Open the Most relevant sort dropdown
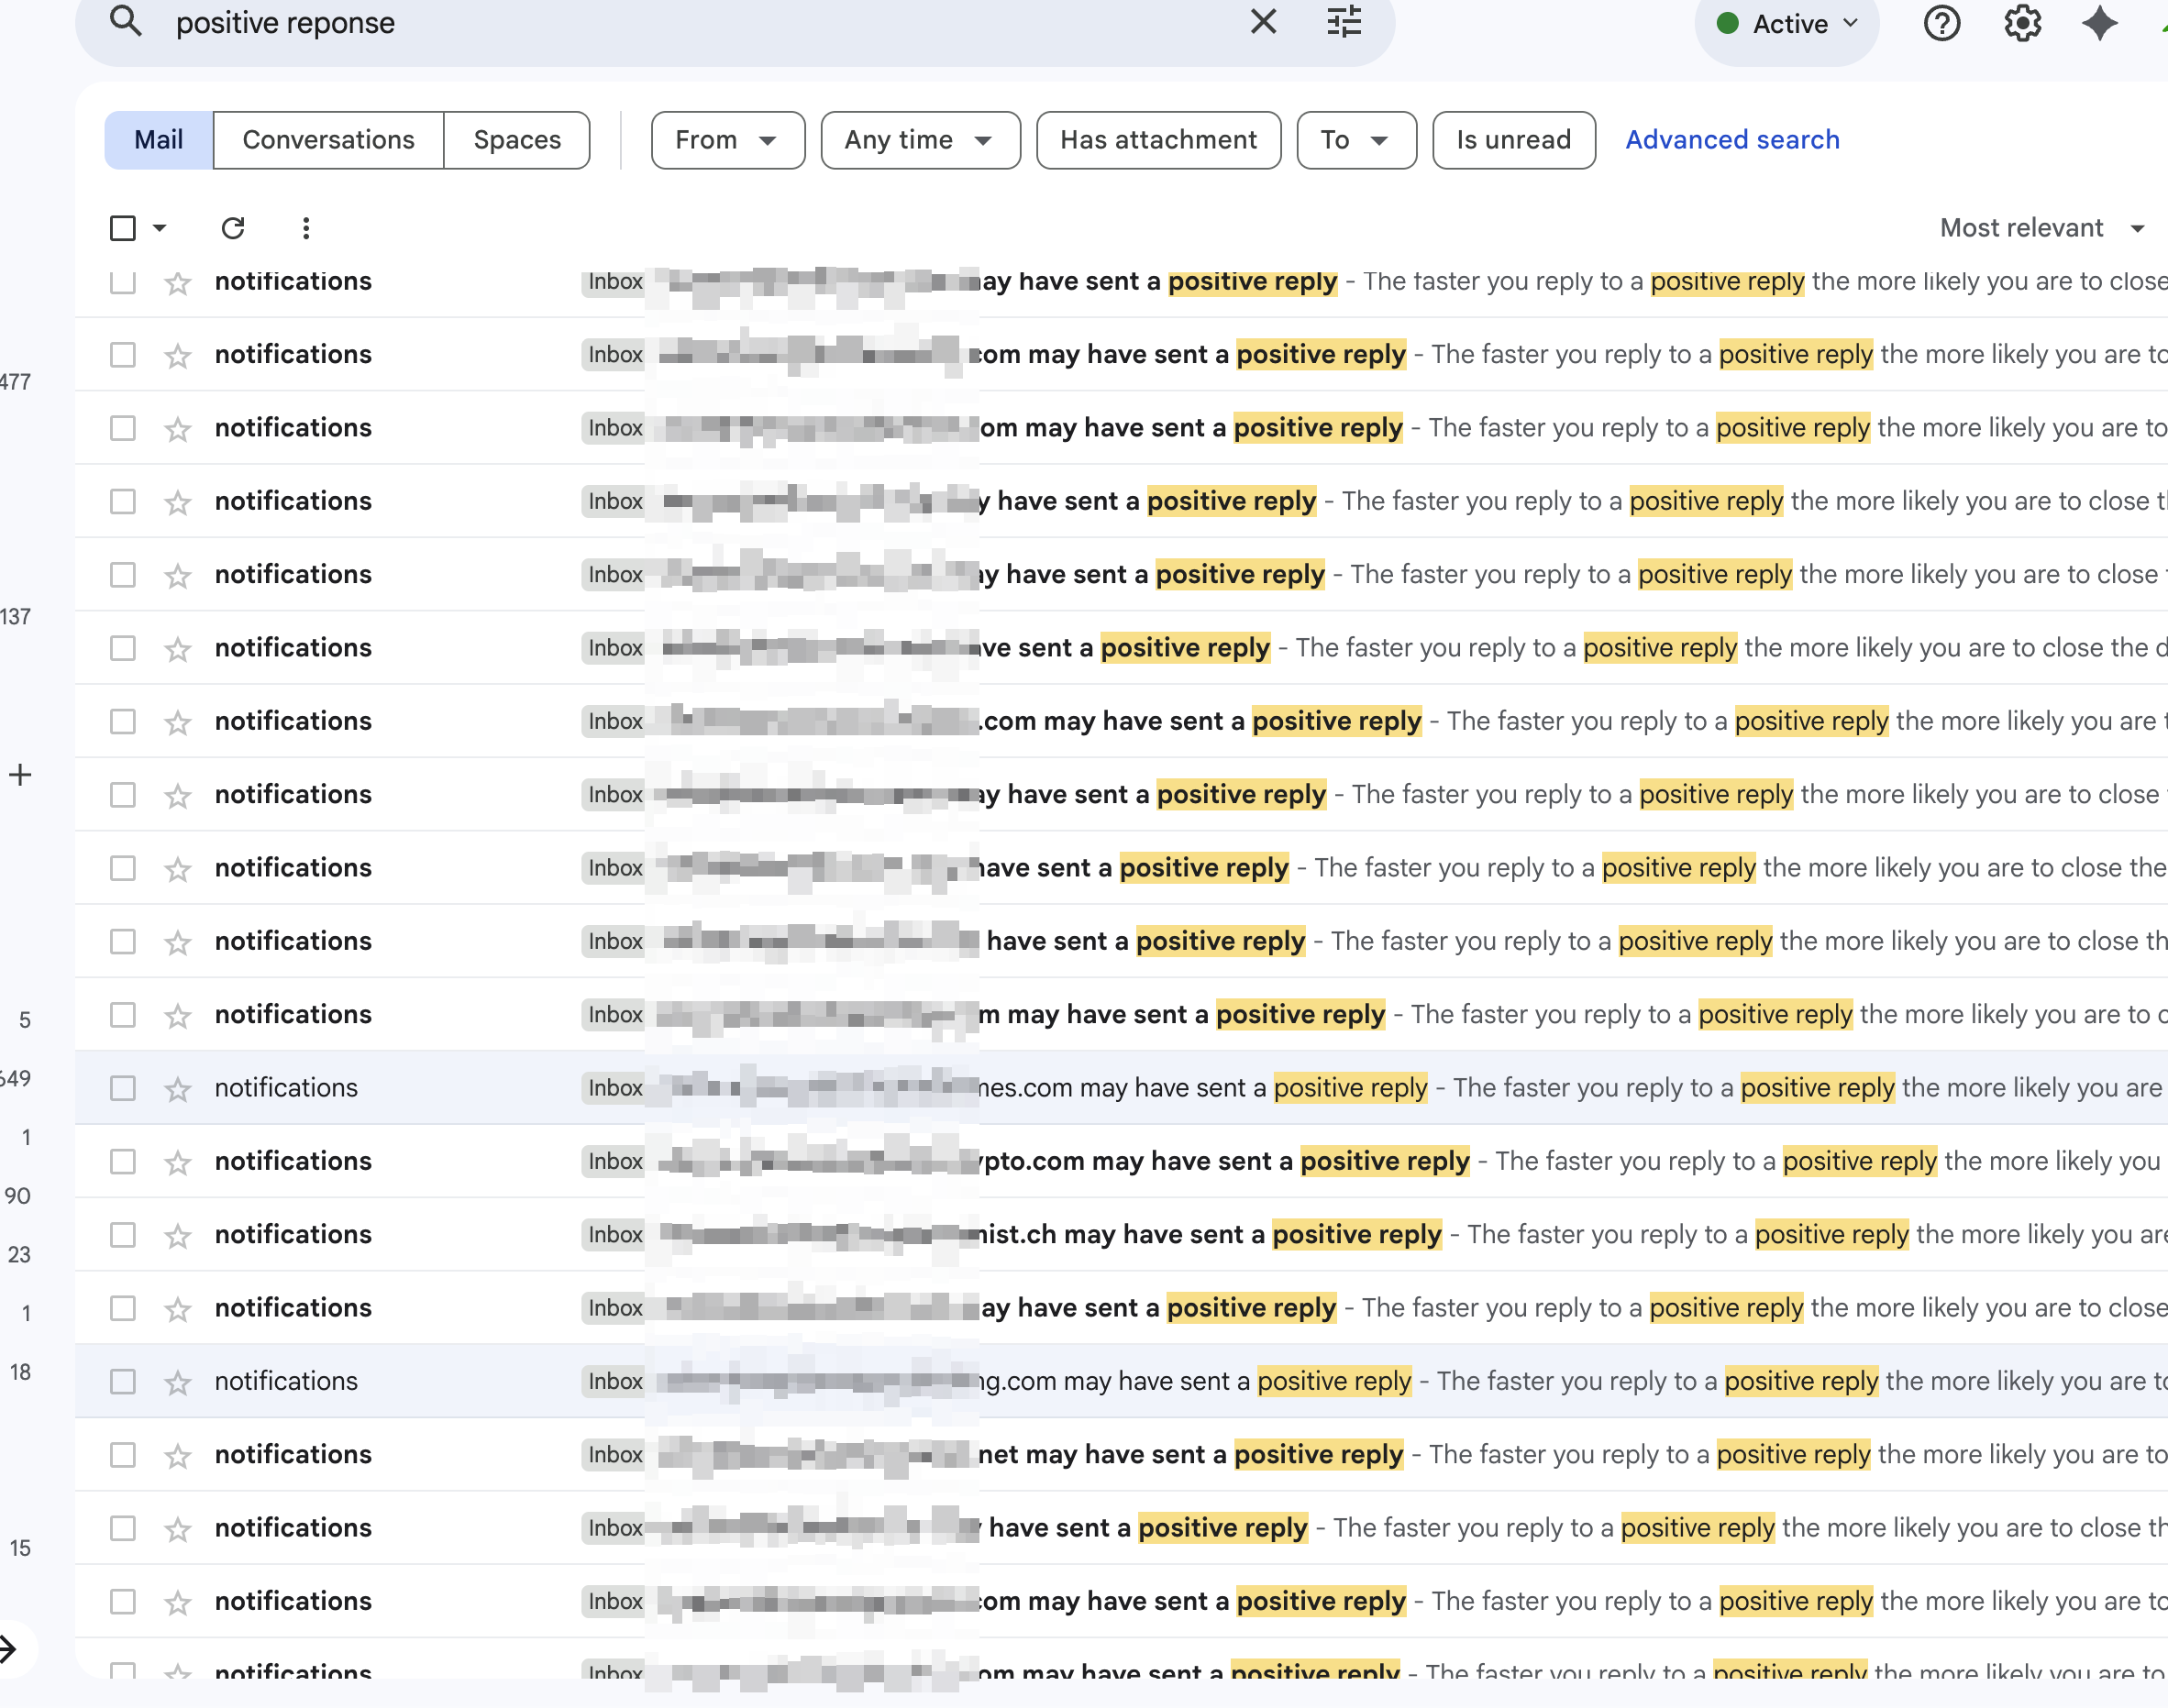The height and width of the screenshot is (1708, 2168). pyautogui.click(x=2042, y=228)
